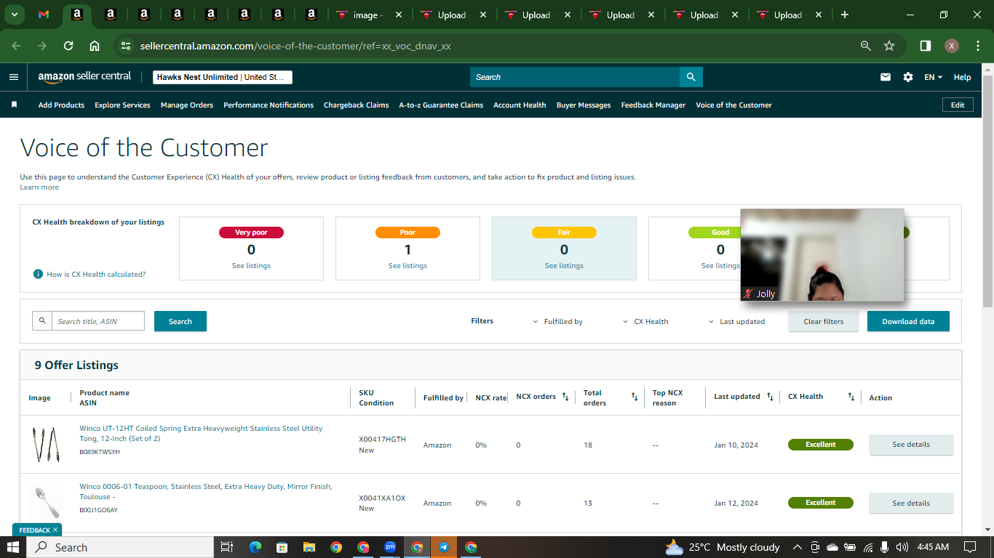Sort by the CX Health column arrows icon
Image resolution: width=994 pixels, height=558 pixels.
point(851,397)
